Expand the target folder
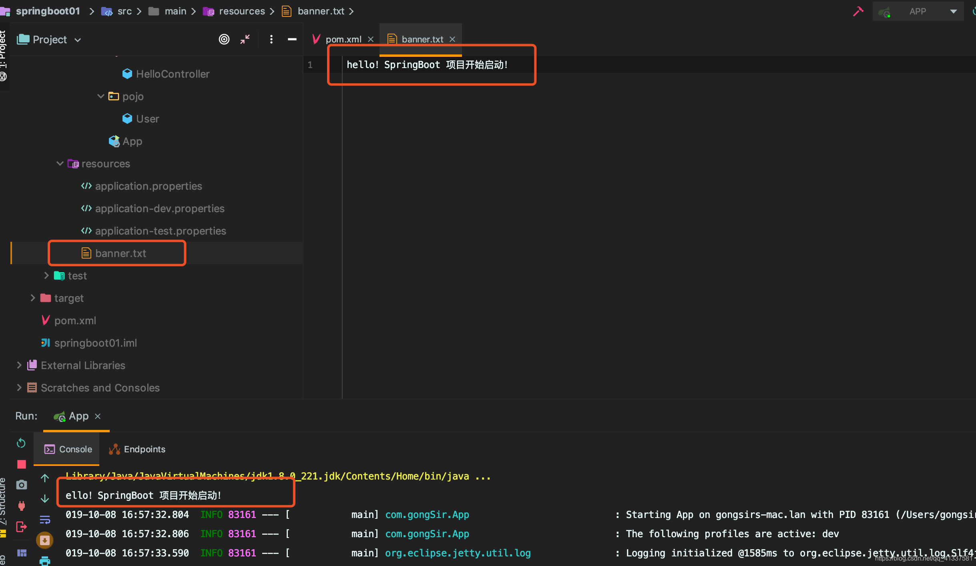This screenshot has height=566, width=976. point(33,298)
